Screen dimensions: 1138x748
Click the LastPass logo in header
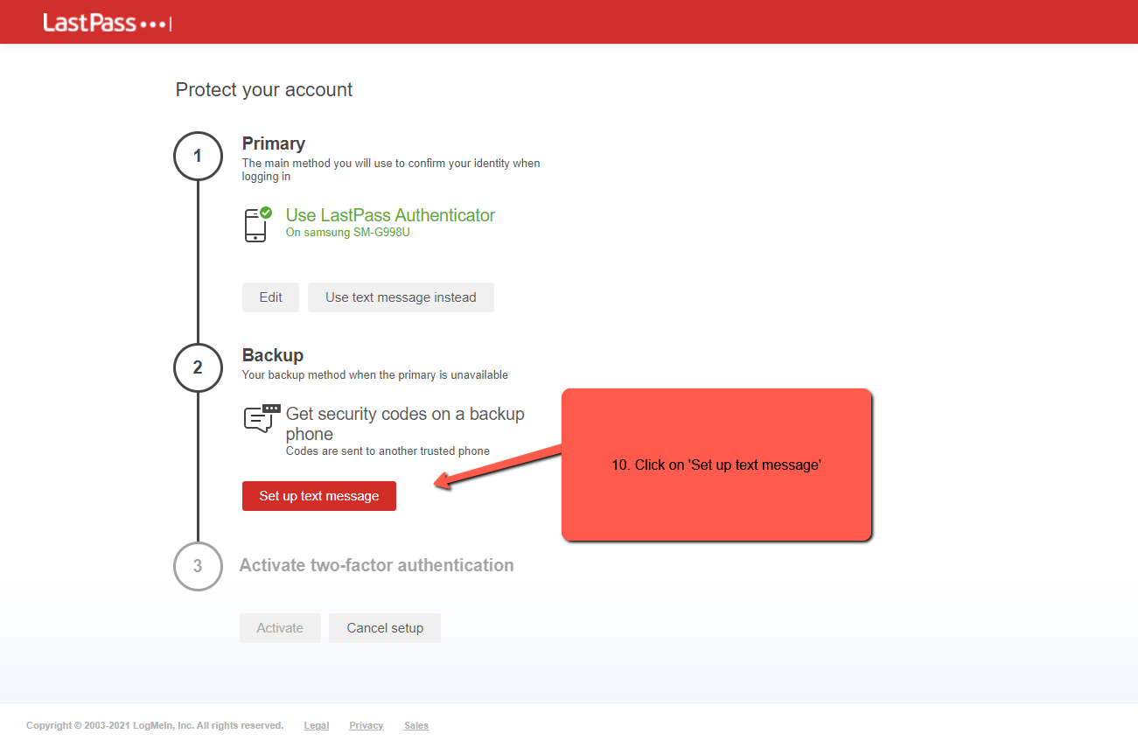click(x=107, y=23)
